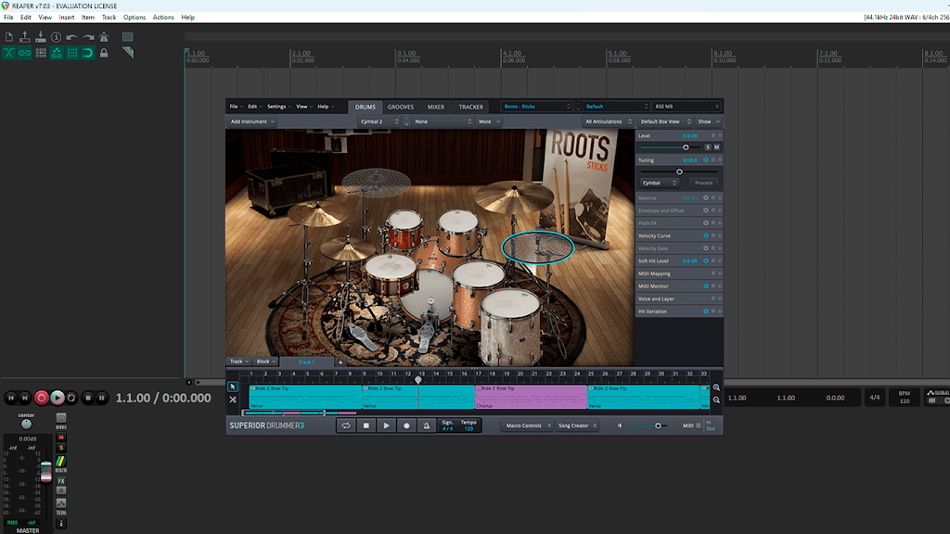
Task: Zoom out on the song track
Action: click(716, 400)
